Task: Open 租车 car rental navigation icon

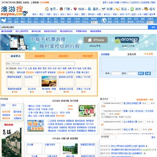Action: coord(146,9)
